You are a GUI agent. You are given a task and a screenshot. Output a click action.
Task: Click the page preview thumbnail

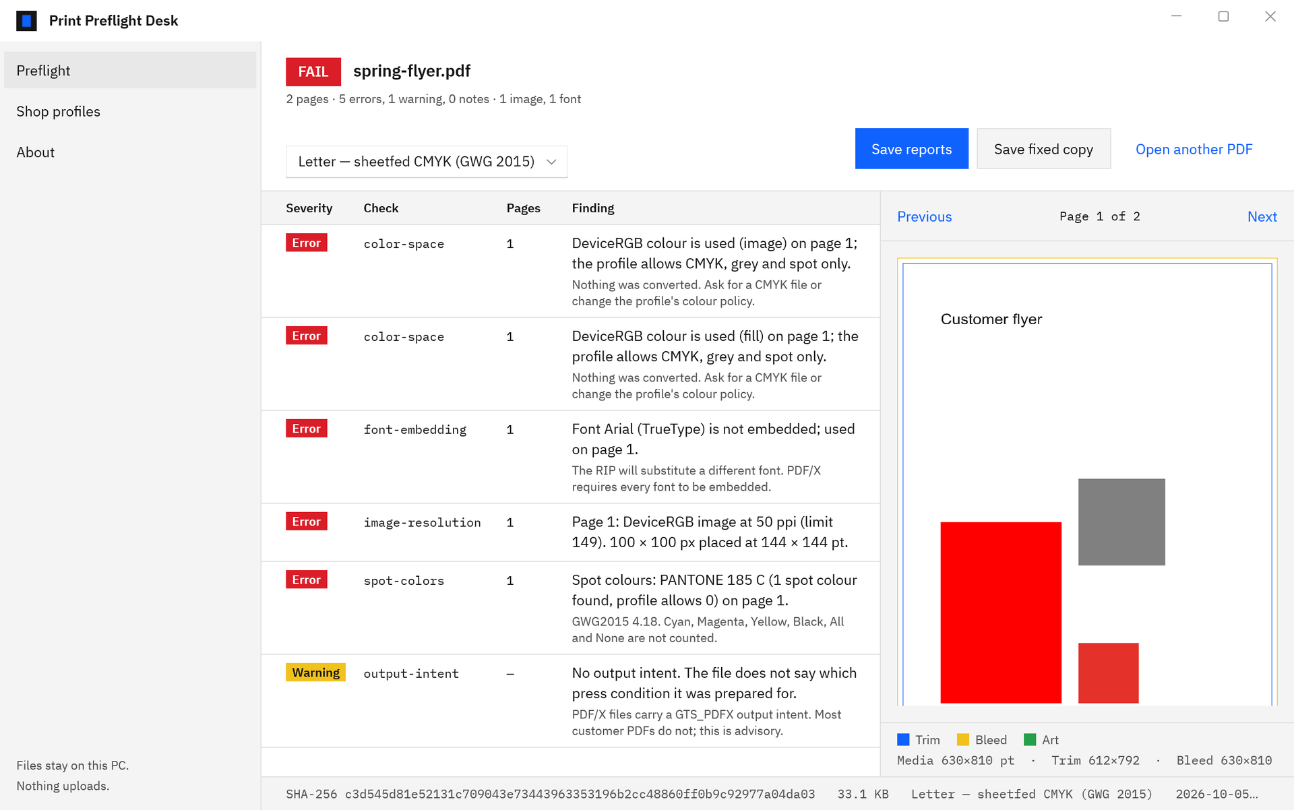(x=1087, y=482)
